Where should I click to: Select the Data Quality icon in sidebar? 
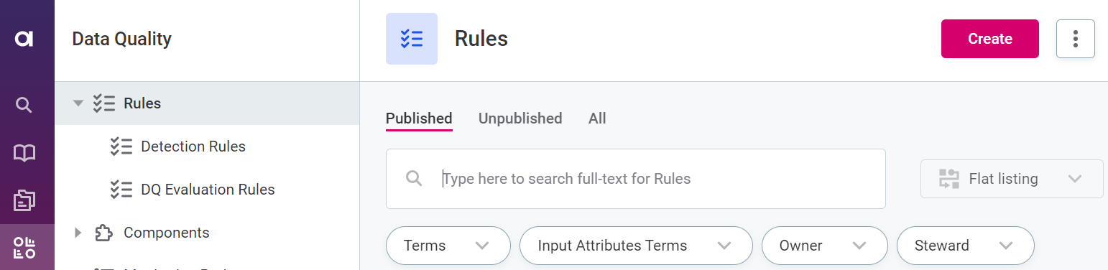[24, 248]
